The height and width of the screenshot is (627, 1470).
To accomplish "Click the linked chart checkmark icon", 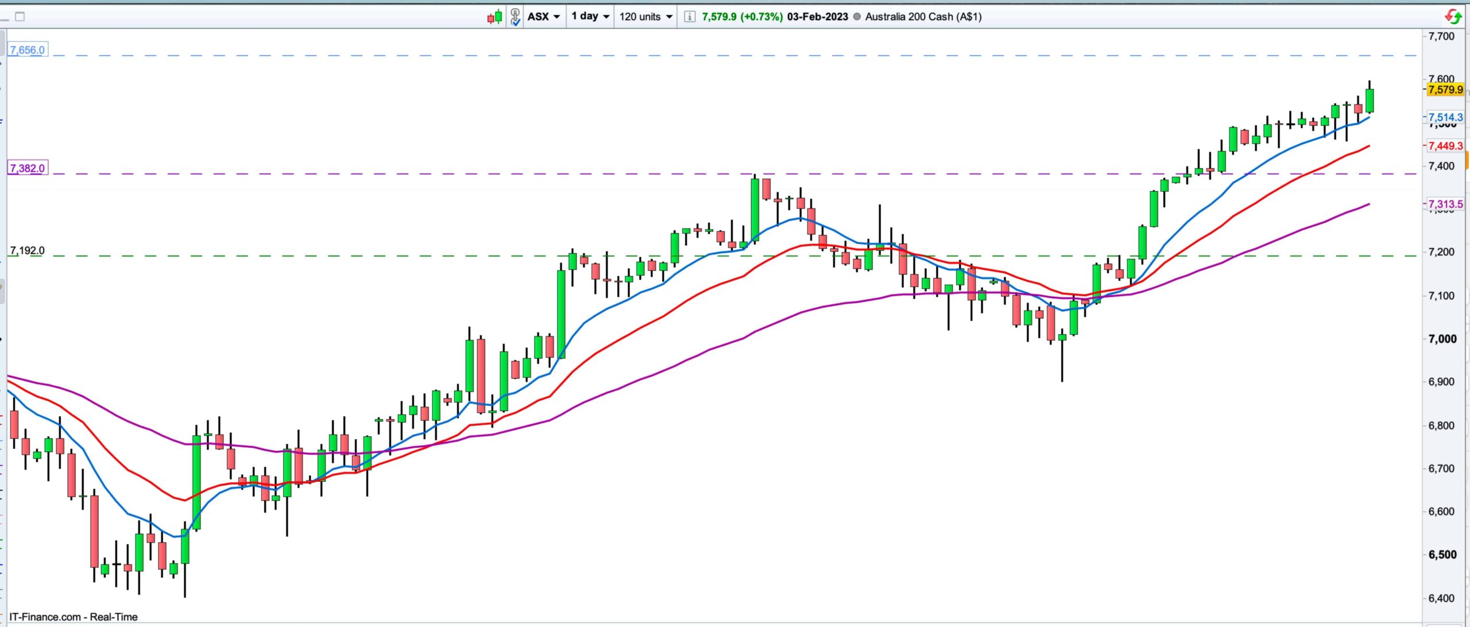I will click(515, 17).
